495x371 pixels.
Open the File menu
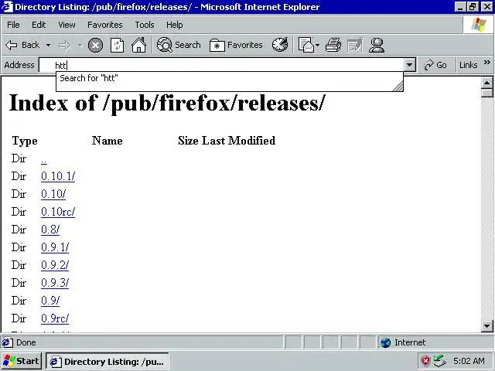pos(13,25)
